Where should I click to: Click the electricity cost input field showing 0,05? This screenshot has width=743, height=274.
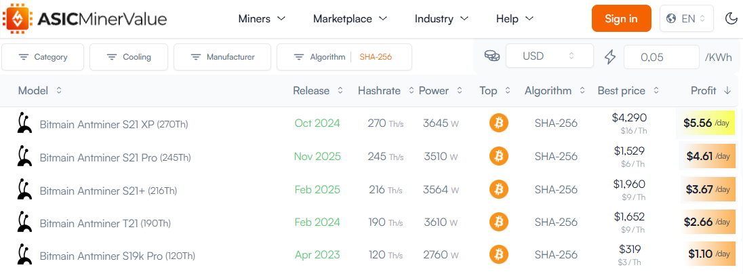[x=662, y=57]
